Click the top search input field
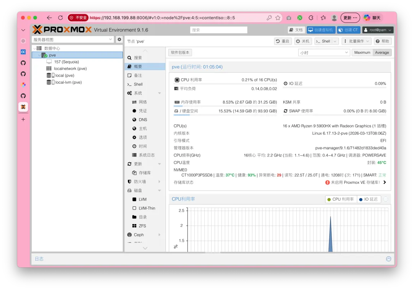This screenshot has width=414, height=290. tap(219, 30)
